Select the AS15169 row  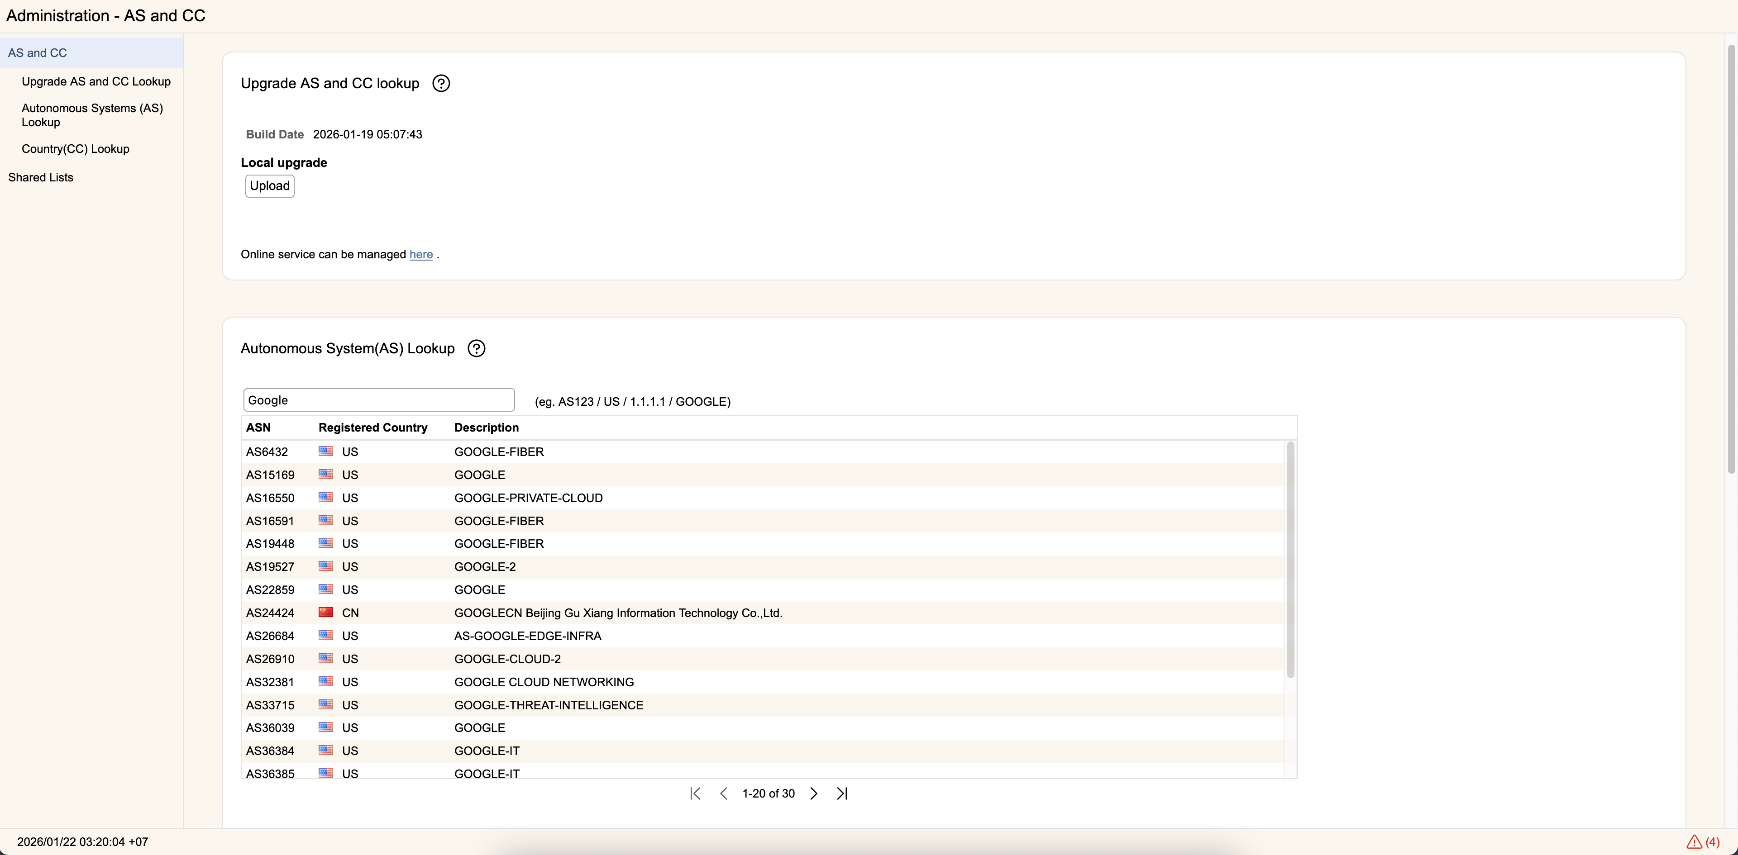(762, 475)
